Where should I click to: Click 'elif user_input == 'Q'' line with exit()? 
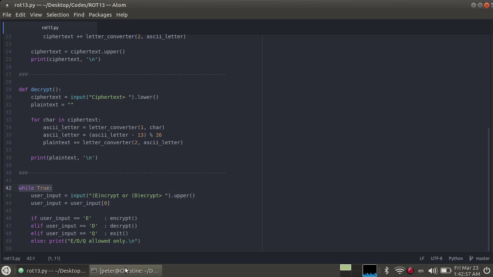click(x=79, y=233)
